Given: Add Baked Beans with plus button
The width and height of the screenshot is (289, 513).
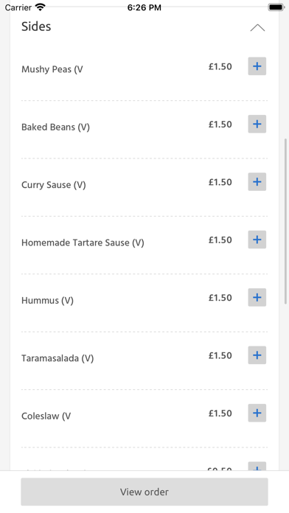Looking at the screenshot, I should (x=257, y=124).
